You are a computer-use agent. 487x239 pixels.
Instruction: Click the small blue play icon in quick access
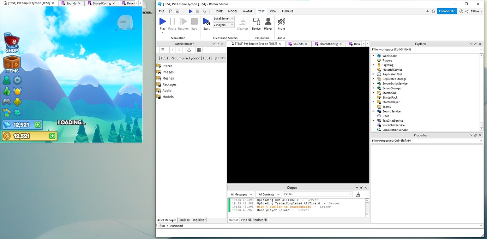click(x=191, y=11)
